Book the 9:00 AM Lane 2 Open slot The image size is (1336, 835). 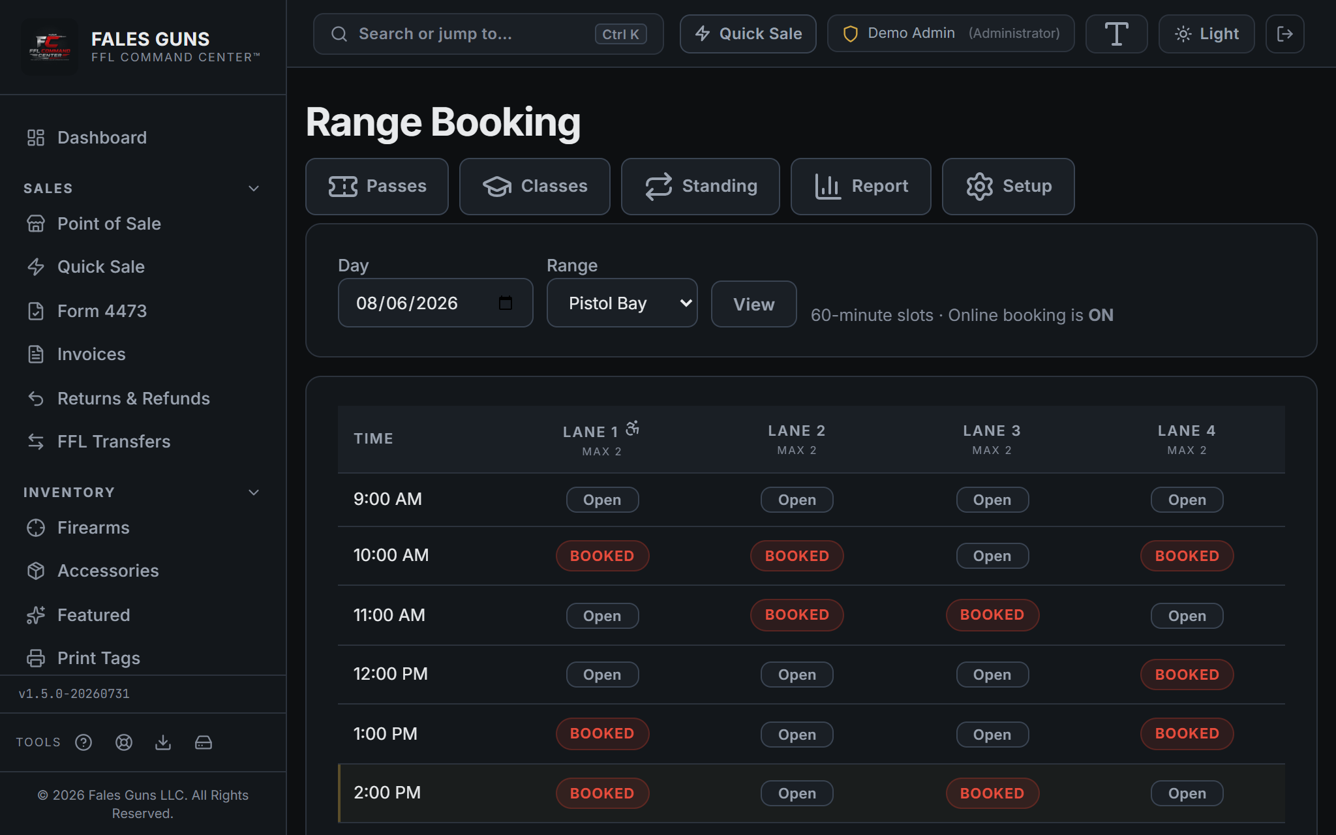pyautogui.click(x=797, y=500)
